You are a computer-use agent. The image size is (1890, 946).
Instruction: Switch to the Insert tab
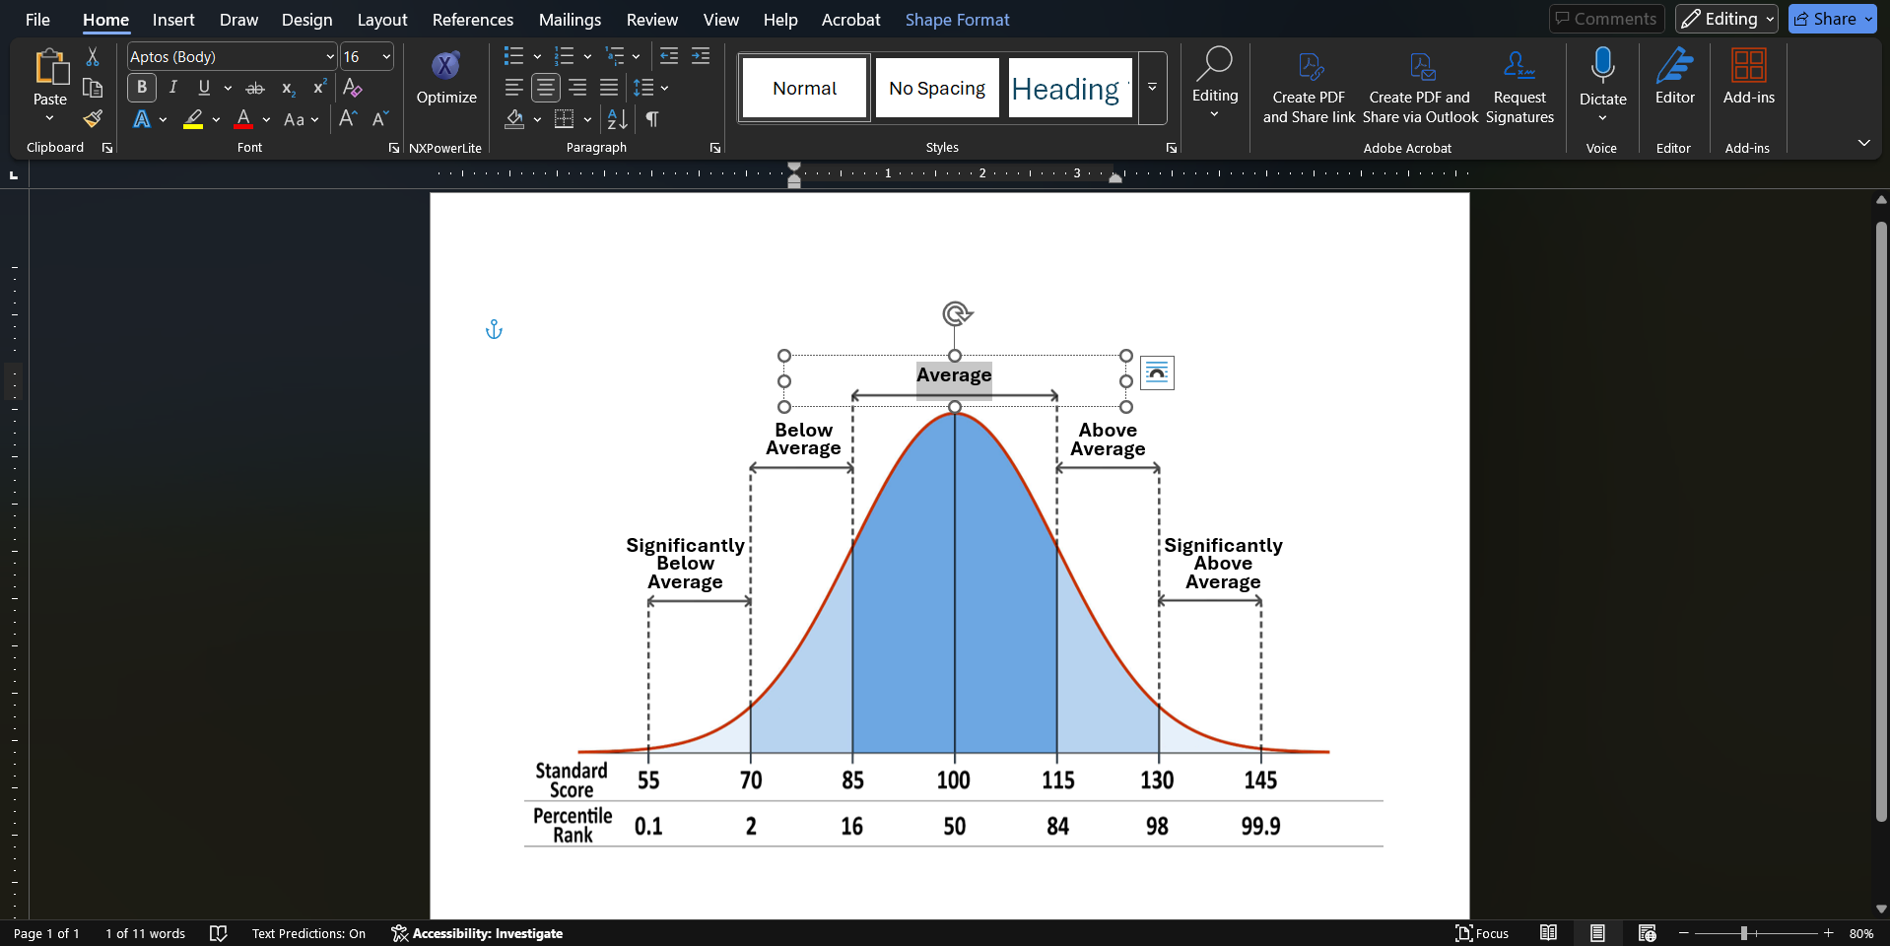173,20
